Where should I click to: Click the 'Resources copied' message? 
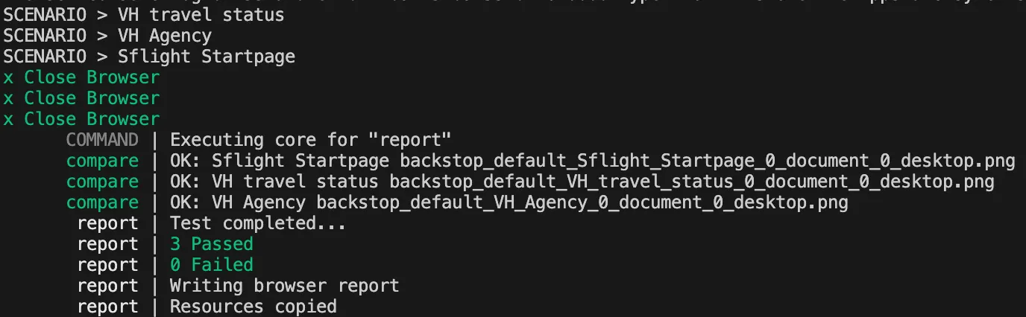click(253, 307)
